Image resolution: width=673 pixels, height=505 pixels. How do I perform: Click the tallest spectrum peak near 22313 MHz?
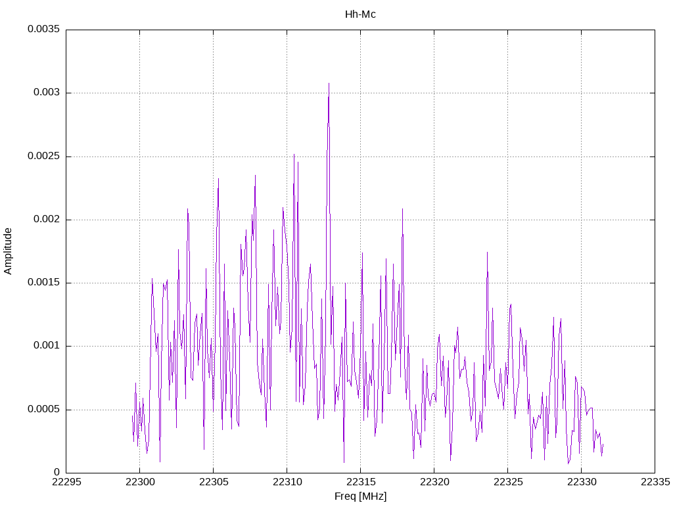329,84
